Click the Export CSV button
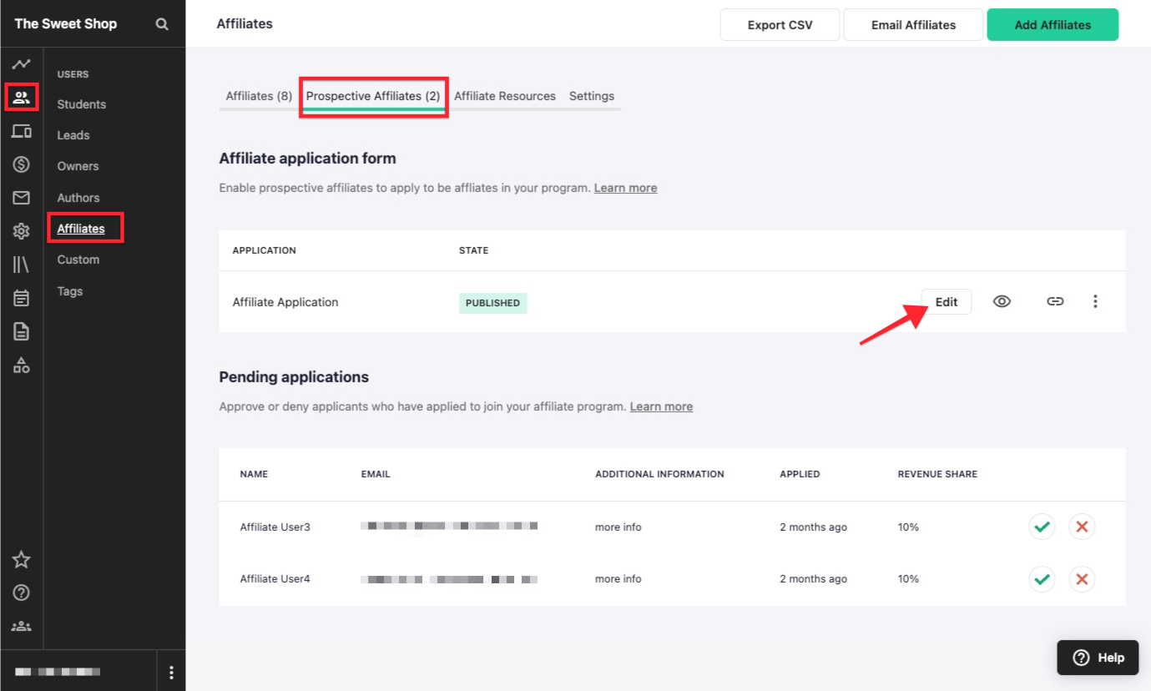The width and height of the screenshot is (1151, 691). 780,25
